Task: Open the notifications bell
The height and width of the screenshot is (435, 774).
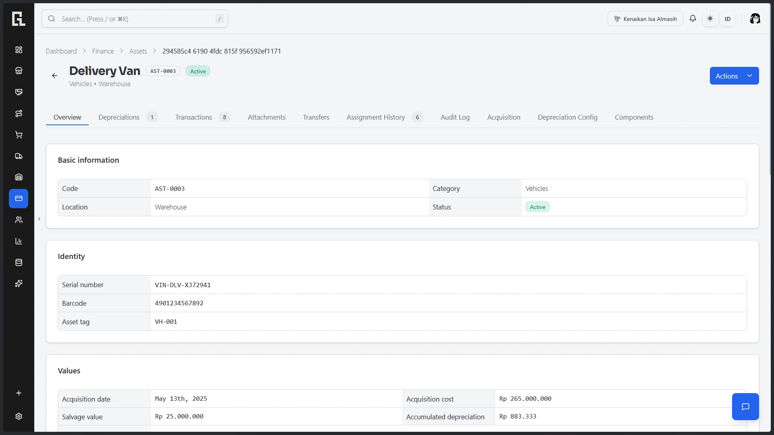Action: (693, 19)
